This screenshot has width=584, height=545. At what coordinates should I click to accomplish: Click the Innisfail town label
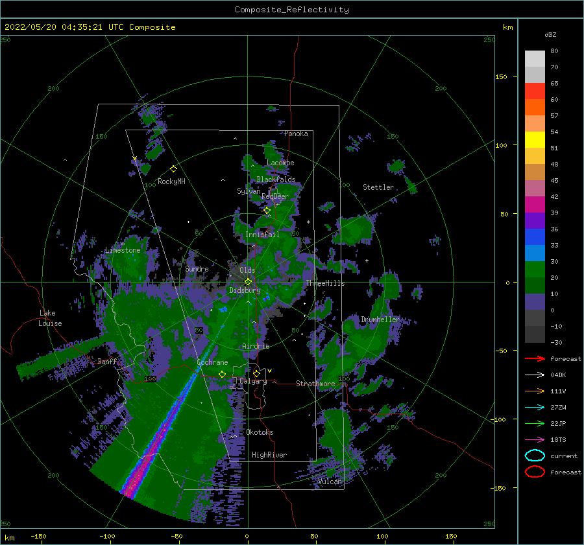click(262, 235)
